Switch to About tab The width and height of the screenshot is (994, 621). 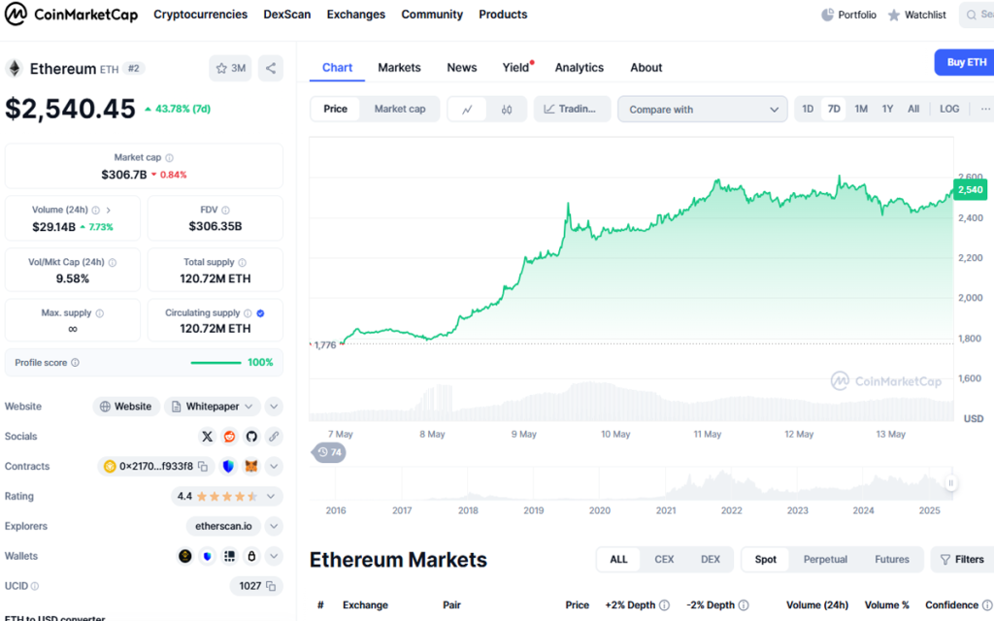(646, 67)
